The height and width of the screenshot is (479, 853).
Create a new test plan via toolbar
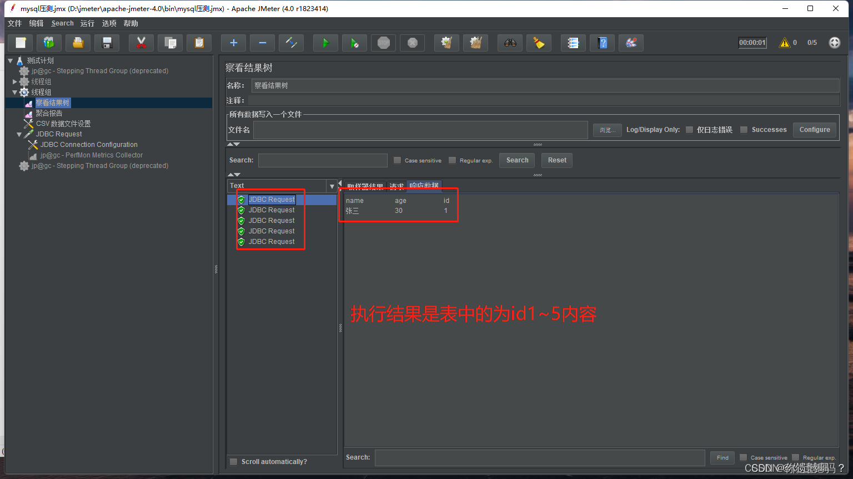[21, 43]
